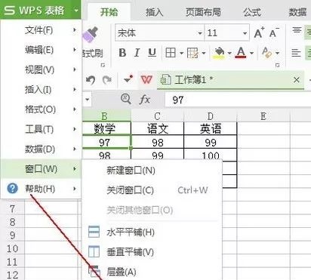
Task: Click the borders grid icon
Action: point(171,53)
